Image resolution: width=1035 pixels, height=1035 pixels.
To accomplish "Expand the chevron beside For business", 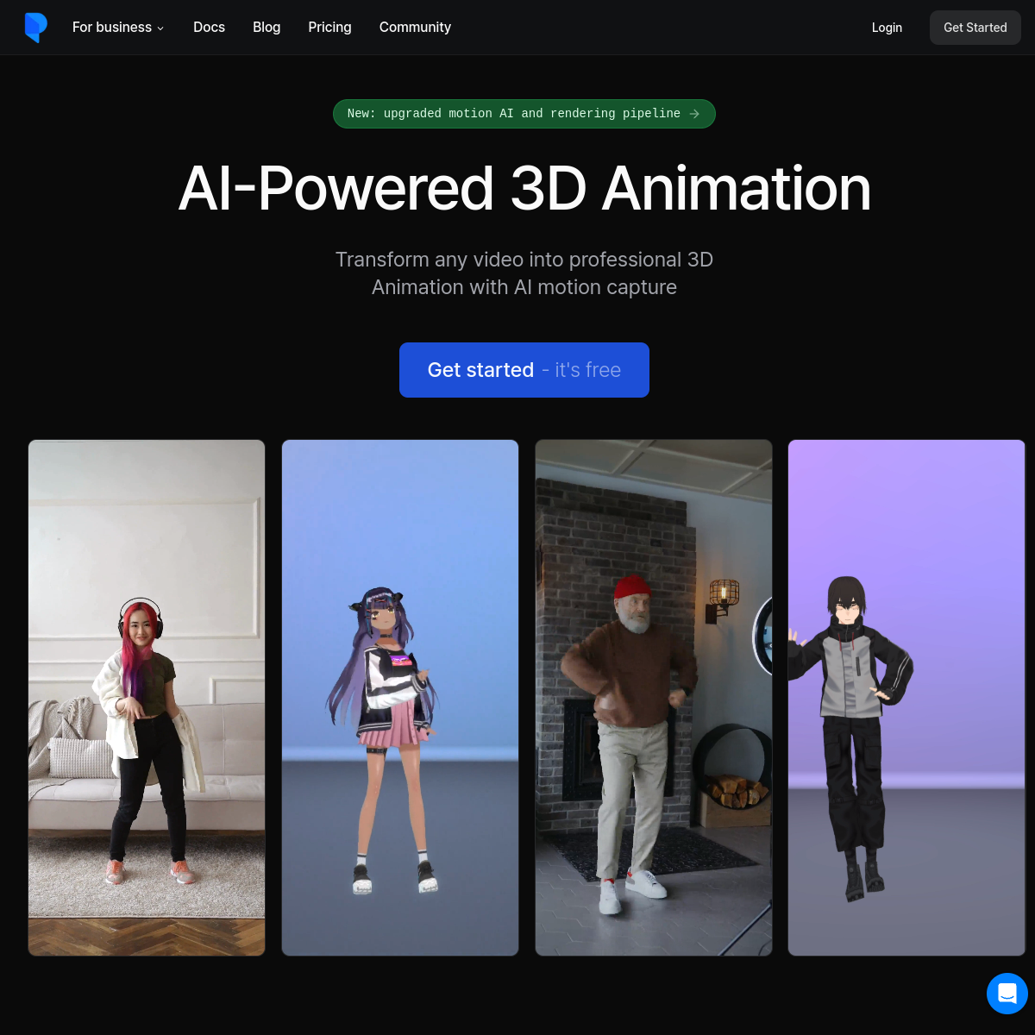I will point(160,28).
